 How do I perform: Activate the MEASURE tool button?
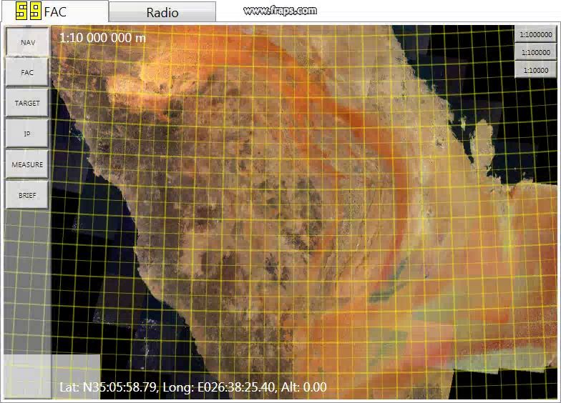pyautogui.click(x=27, y=164)
